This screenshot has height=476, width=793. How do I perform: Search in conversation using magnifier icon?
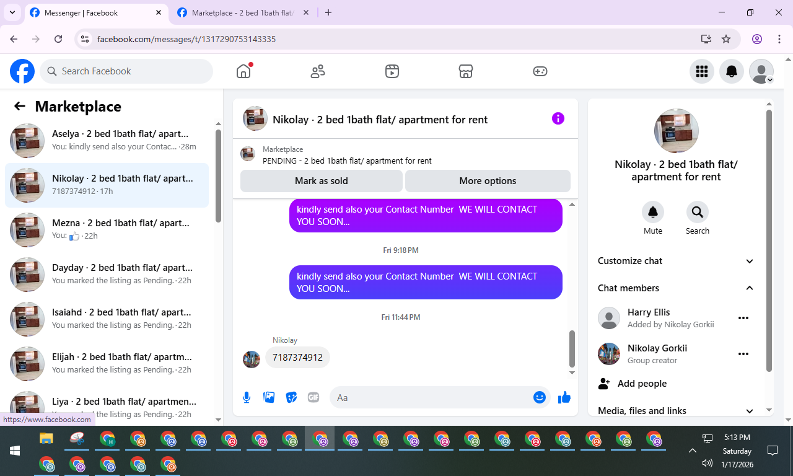tap(698, 212)
